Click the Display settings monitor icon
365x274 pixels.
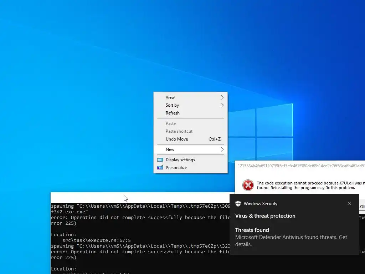pos(160,160)
